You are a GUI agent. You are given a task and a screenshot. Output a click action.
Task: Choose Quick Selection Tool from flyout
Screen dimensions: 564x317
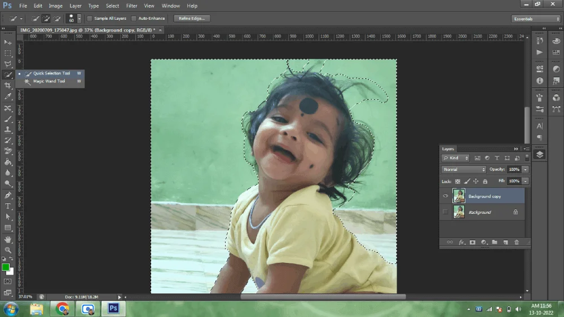(x=50, y=73)
